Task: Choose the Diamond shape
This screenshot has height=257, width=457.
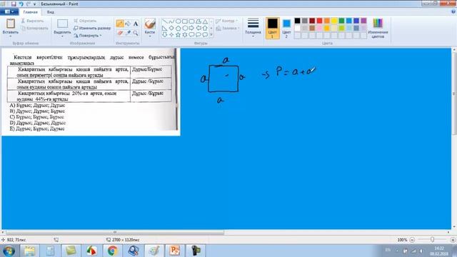Action: [x=171, y=28]
